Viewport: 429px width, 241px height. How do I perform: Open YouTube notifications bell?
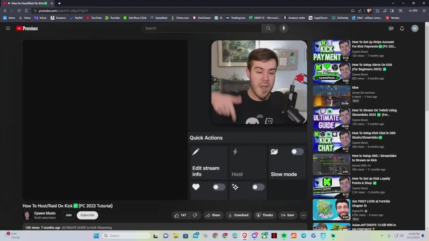coord(402,28)
